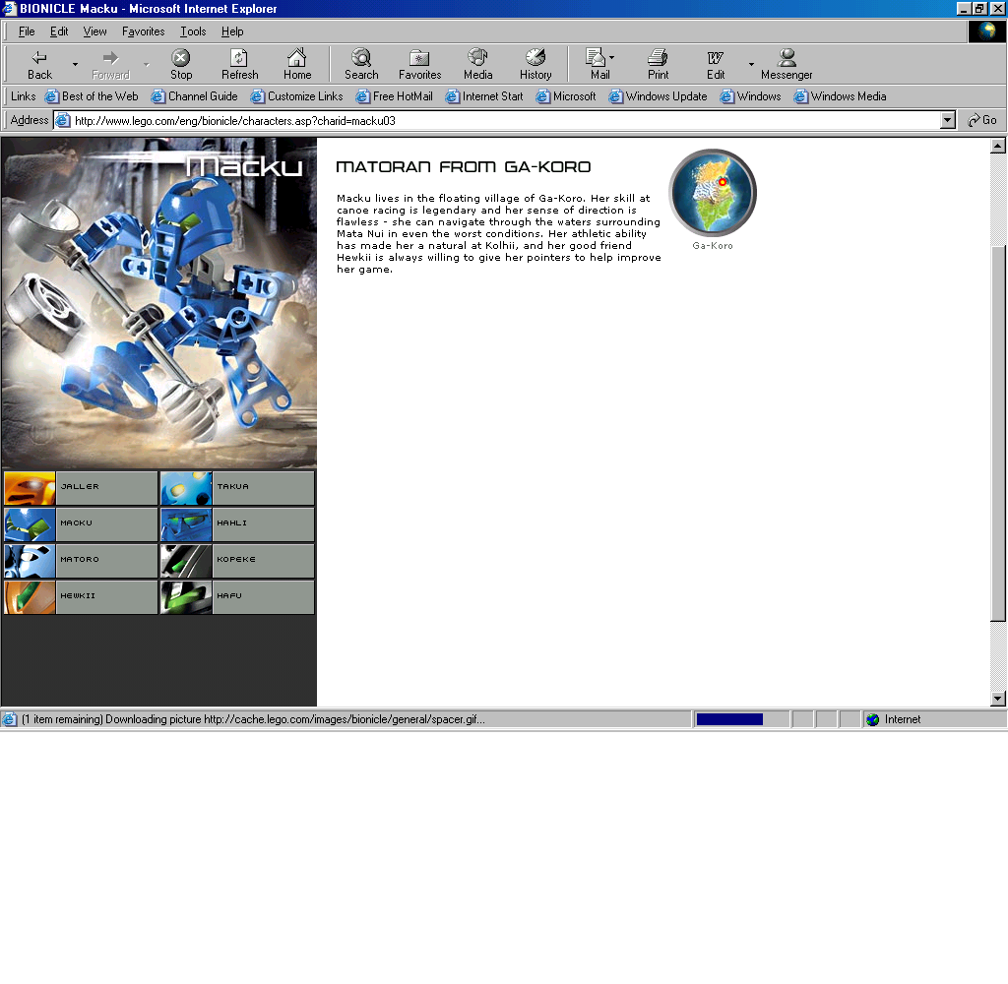Open the Internet Start link
The width and height of the screenshot is (1008, 984).
pos(484,96)
